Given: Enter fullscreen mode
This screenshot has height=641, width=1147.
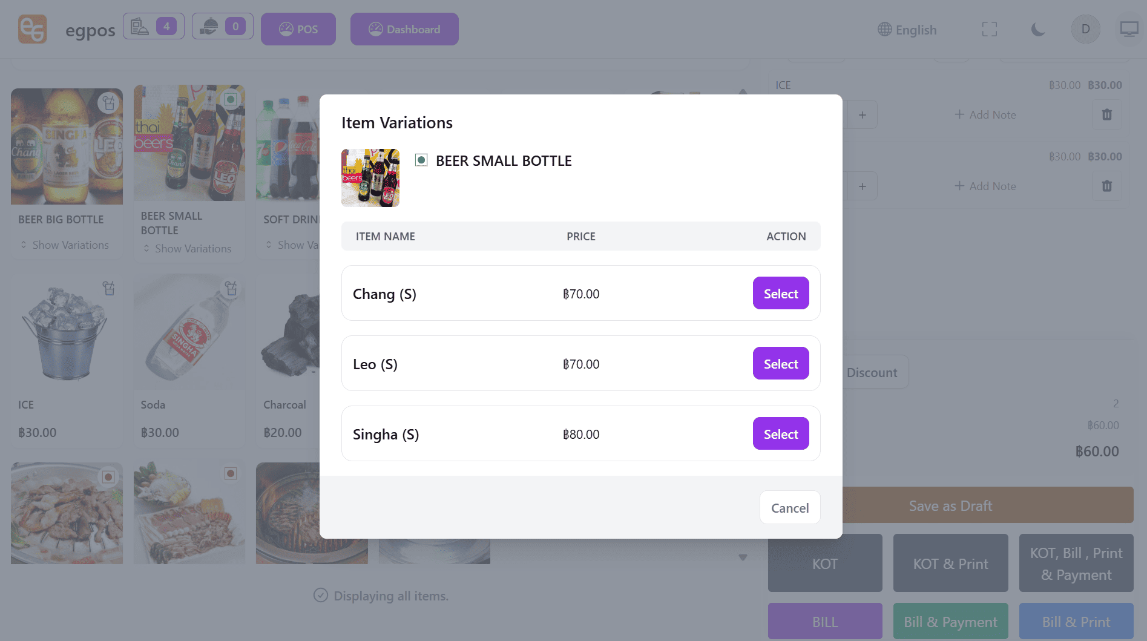Looking at the screenshot, I should (x=989, y=29).
